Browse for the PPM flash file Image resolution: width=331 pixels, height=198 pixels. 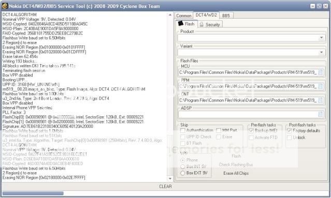click(x=320, y=86)
